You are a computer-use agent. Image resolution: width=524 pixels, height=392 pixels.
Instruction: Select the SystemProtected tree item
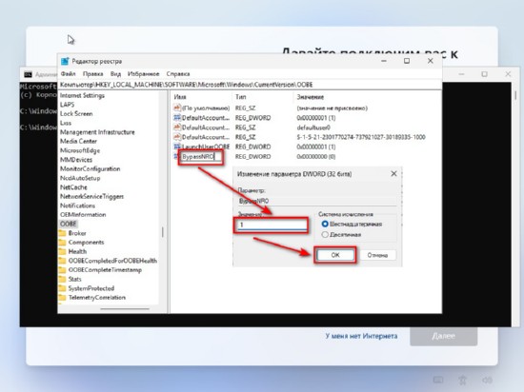91,288
